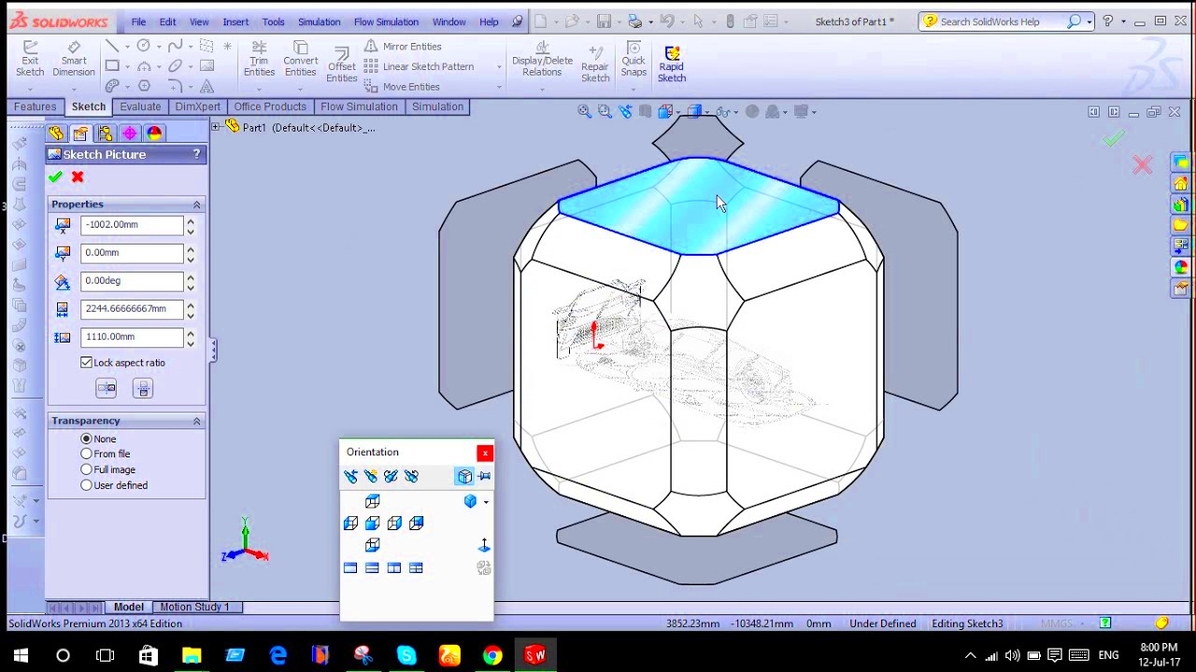Open Linear Sketch Pattern dropdown arrow

(499, 66)
